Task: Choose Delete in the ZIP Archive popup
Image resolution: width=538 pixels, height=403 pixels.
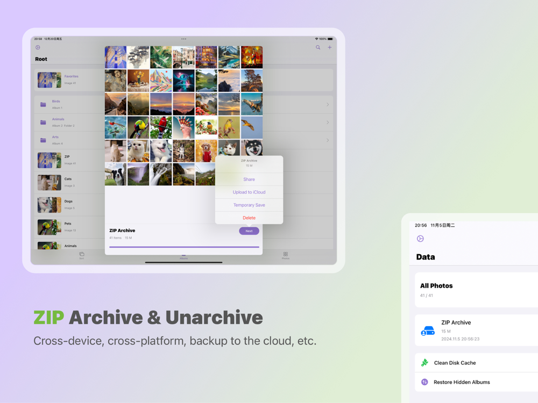Action: pos(249,218)
